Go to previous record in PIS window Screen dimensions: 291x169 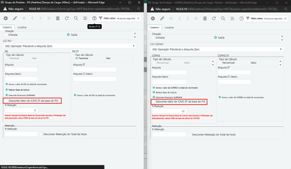(33, 18)
